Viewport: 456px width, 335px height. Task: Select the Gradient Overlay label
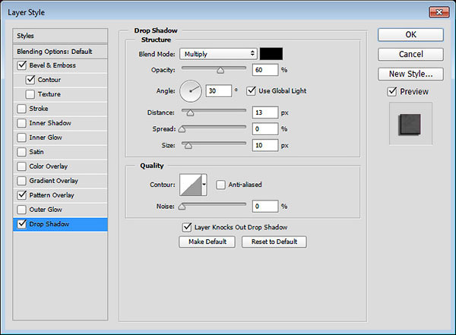click(x=53, y=181)
